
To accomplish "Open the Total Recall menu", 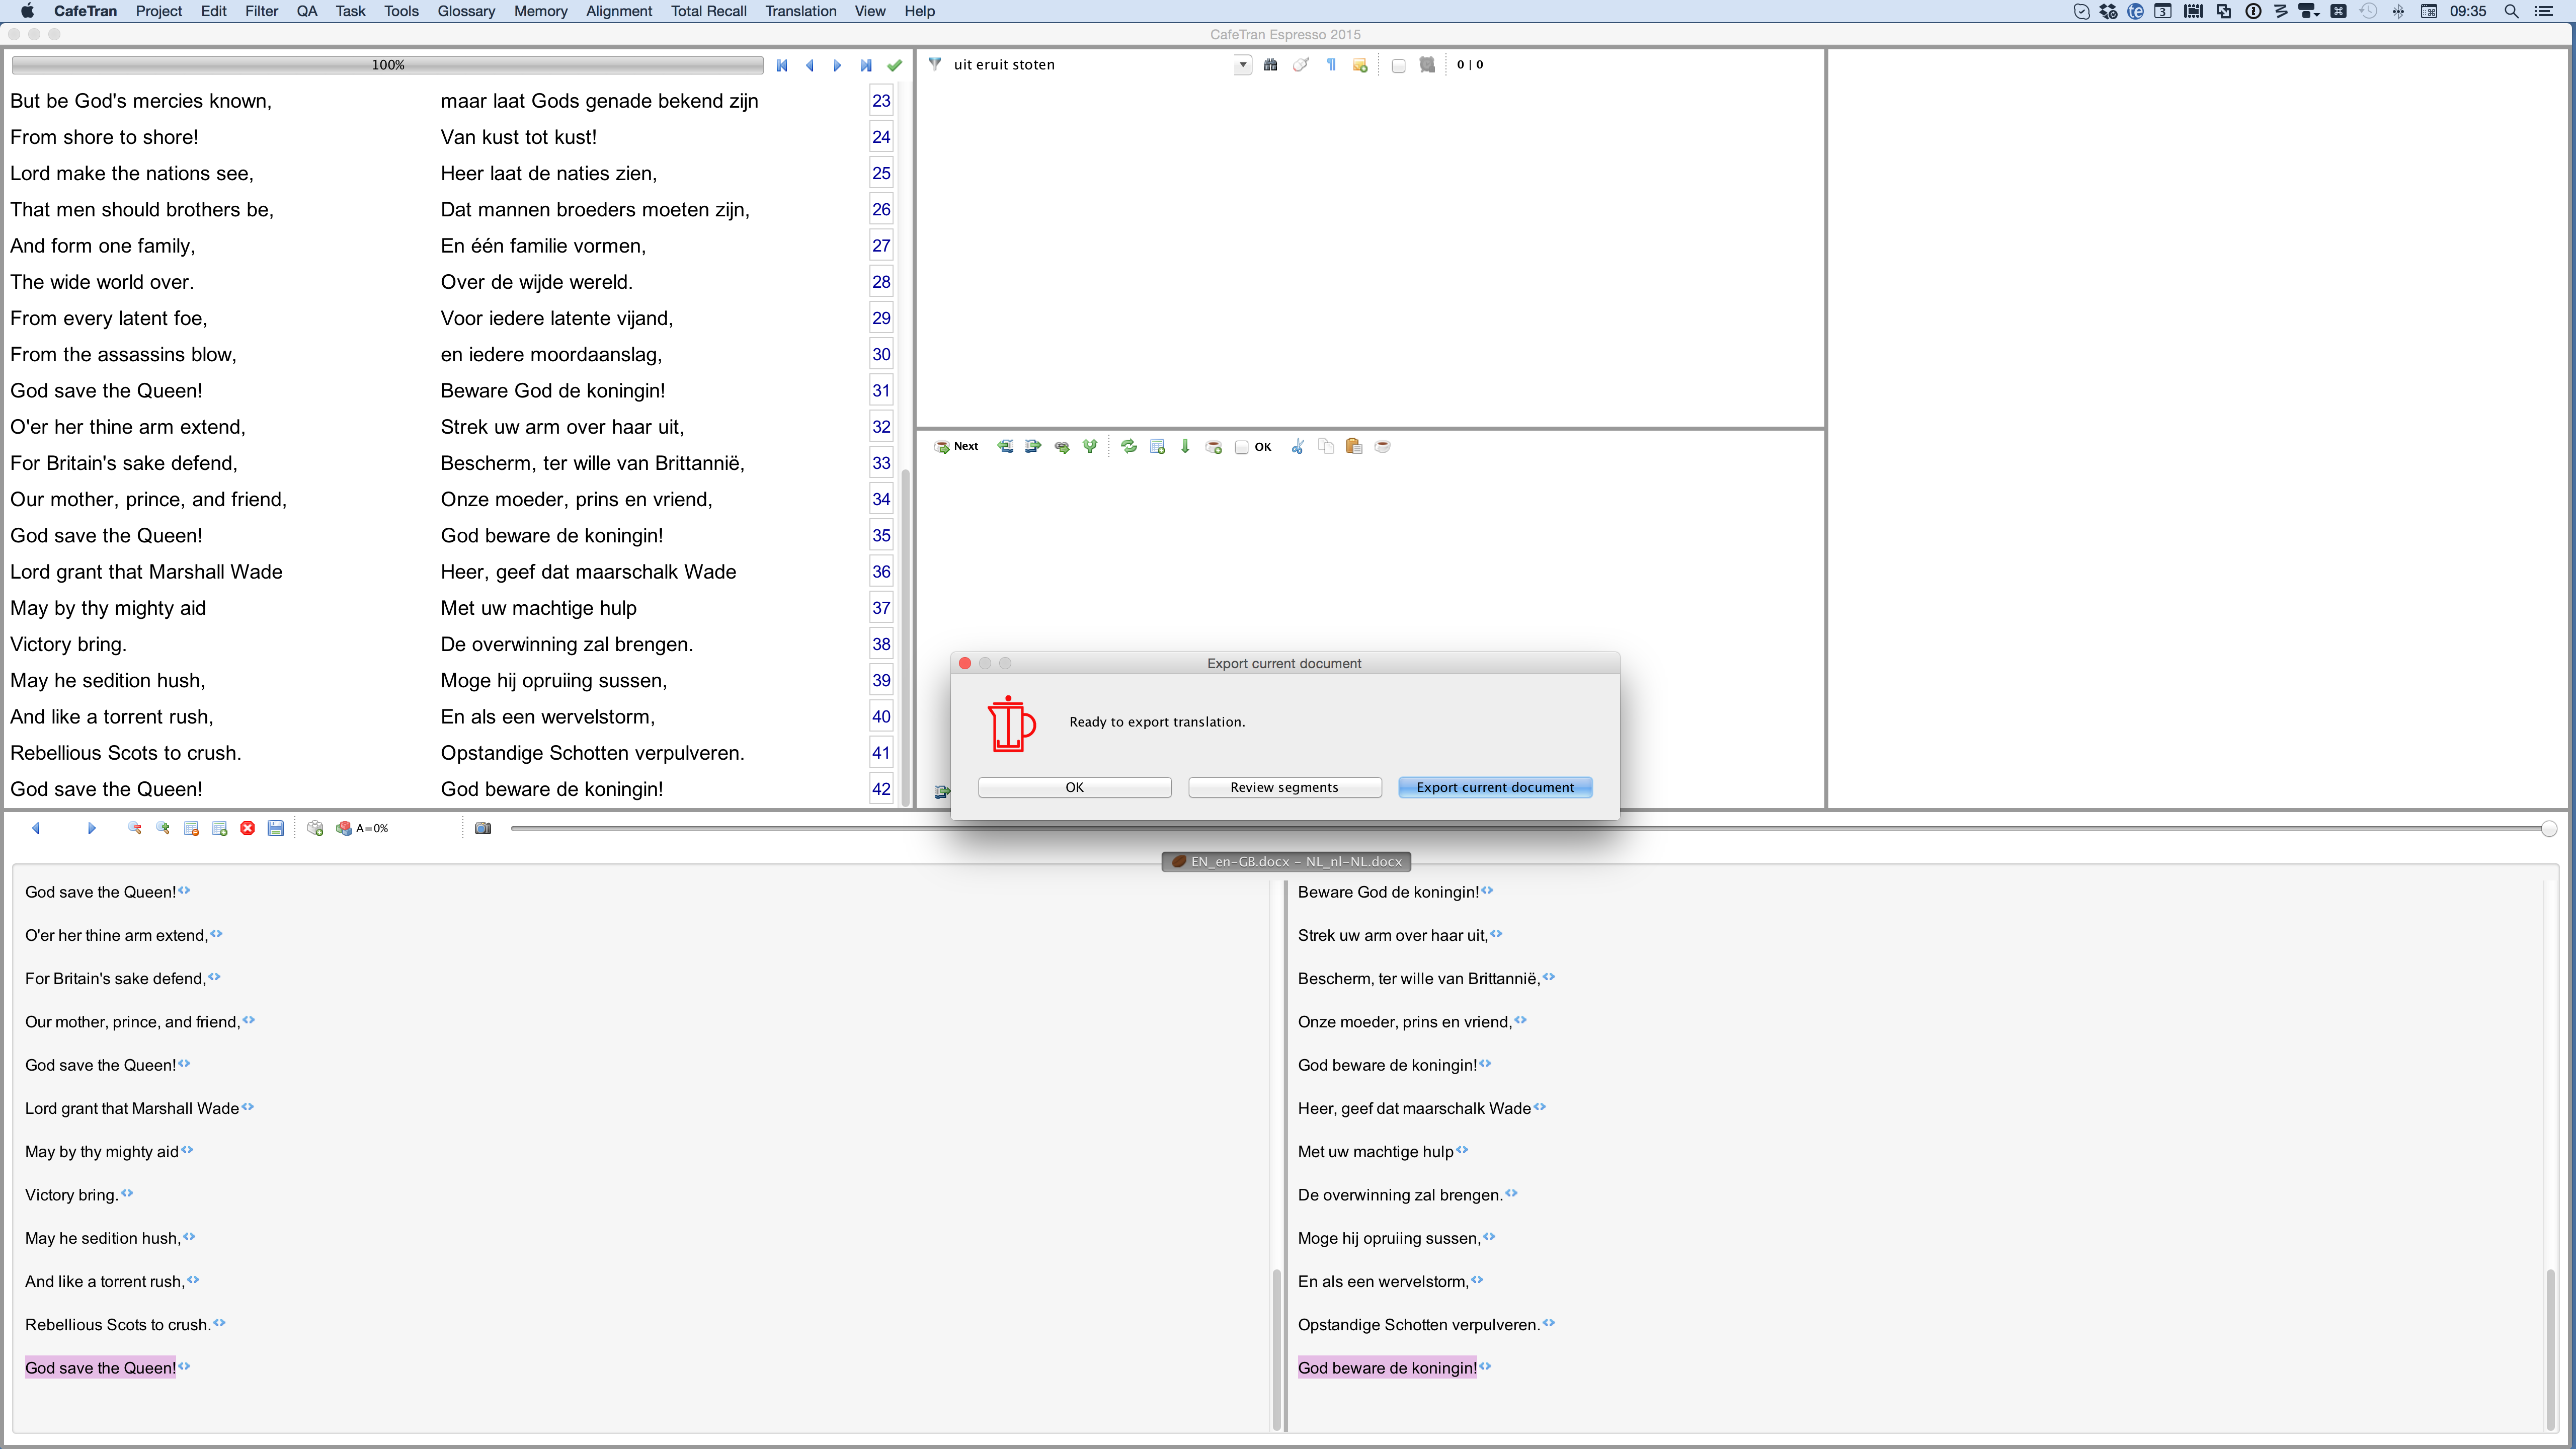I will (x=708, y=11).
